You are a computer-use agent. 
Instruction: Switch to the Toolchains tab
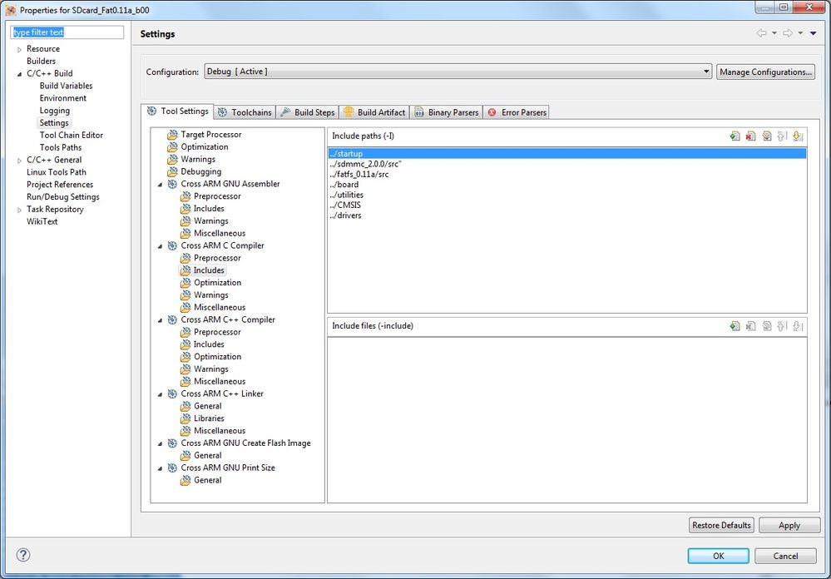(x=245, y=112)
